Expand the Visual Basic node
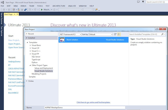 (x=30, y=45)
